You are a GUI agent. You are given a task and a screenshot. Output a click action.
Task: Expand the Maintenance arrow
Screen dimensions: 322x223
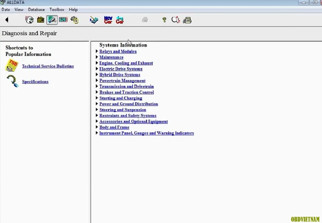click(97, 57)
